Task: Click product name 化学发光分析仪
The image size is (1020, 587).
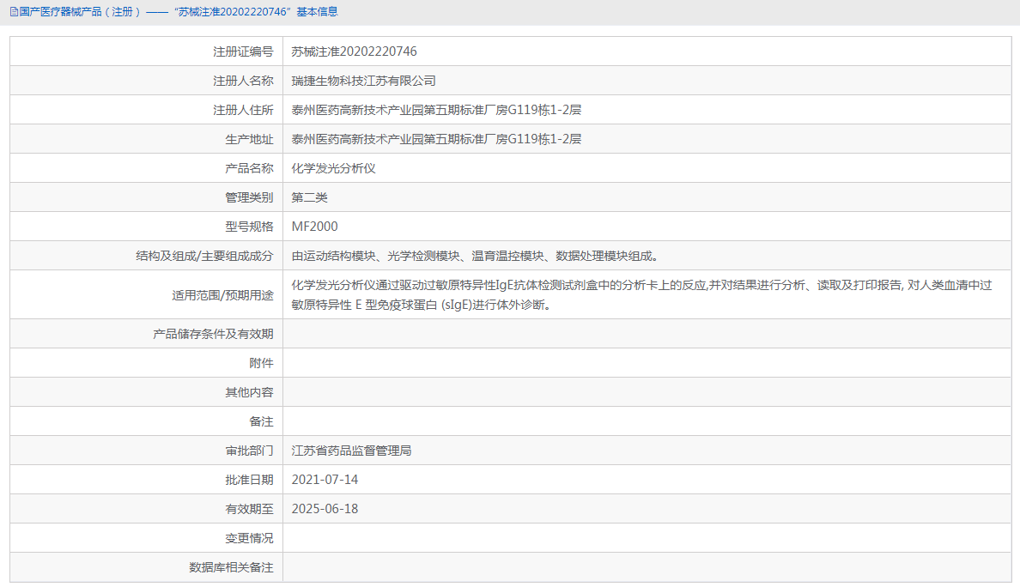Action: (x=334, y=167)
